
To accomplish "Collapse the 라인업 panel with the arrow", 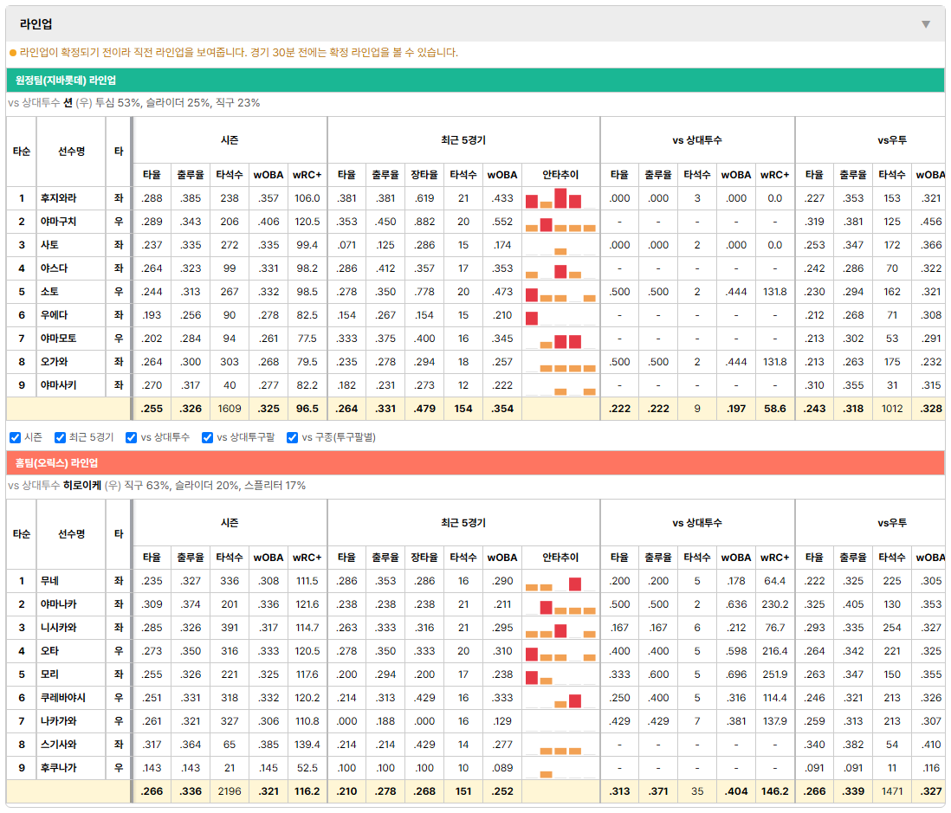I will (926, 24).
